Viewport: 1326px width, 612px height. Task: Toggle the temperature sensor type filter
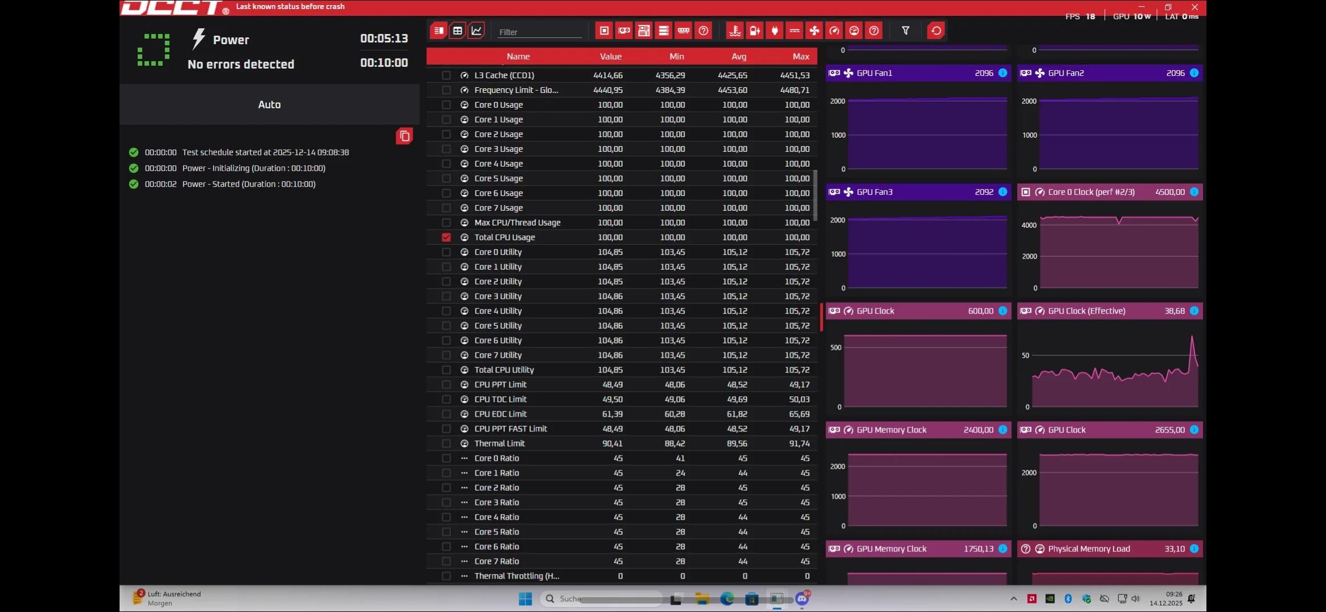(735, 31)
